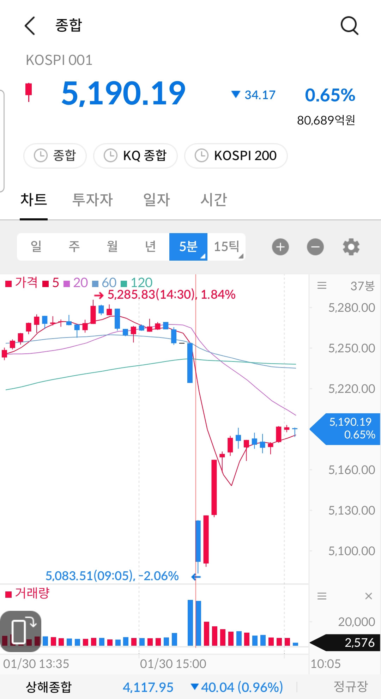Switch to the 투자자 tab
The image size is (381, 699).
pos(92,200)
